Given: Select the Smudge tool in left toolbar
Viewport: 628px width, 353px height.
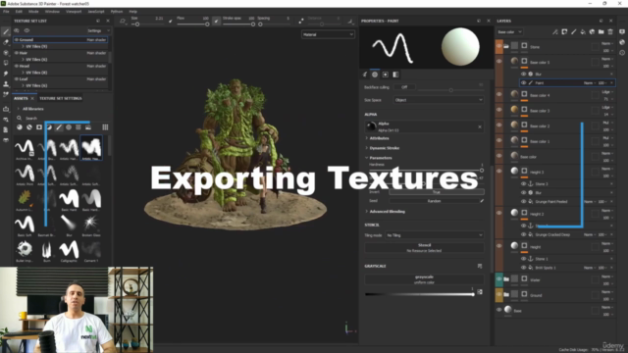Looking at the screenshot, I should (x=6, y=74).
